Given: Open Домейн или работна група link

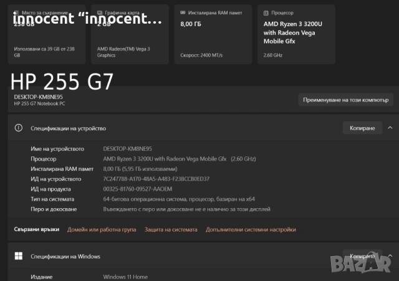Looking at the screenshot, I should [x=102, y=229].
